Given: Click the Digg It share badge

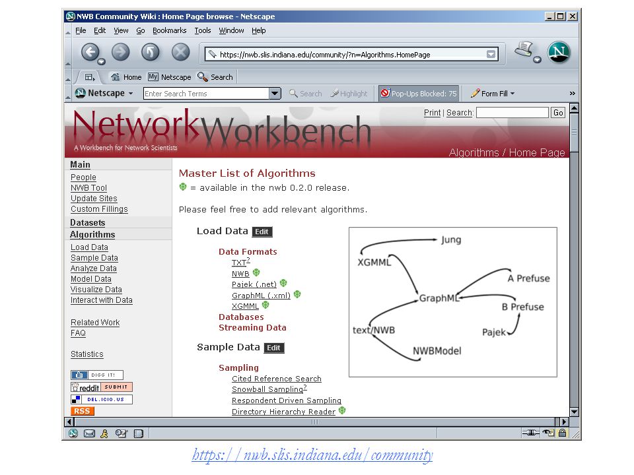Looking at the screenshot, I should (97, 375).
